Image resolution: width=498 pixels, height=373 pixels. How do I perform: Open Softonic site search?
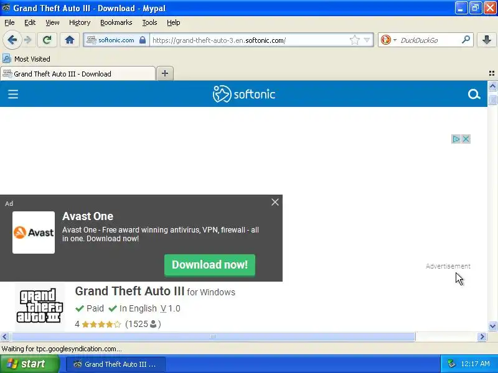(474, 94)
